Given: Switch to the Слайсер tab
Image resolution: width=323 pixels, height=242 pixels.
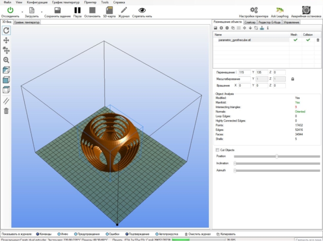Looking at the screenshot, I should click(250, 22).
